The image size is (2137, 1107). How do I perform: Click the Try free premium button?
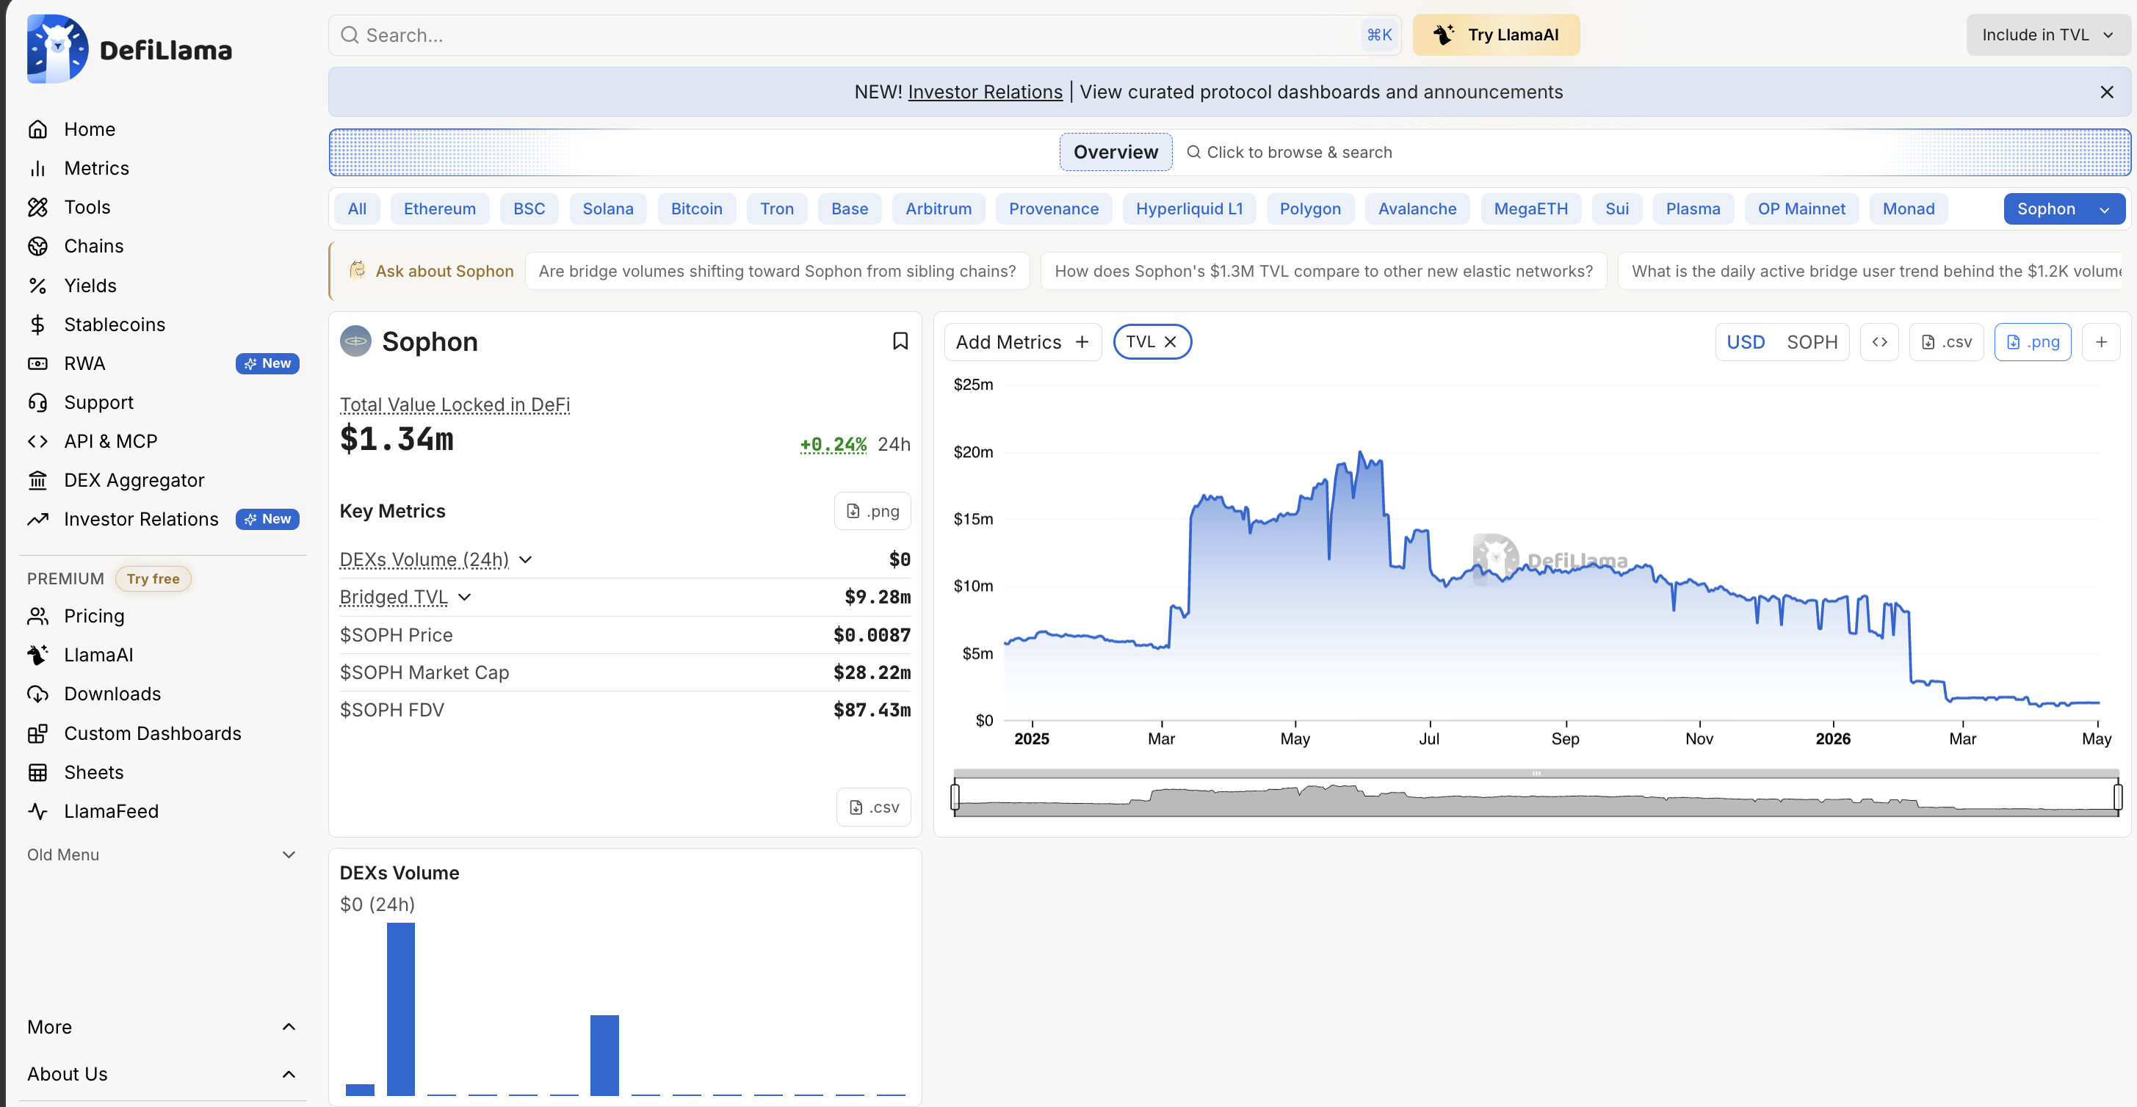pos(153,578)
